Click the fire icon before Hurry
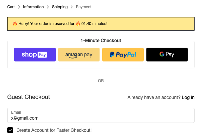This screenshot has height=140, width=206. point(15,24)
